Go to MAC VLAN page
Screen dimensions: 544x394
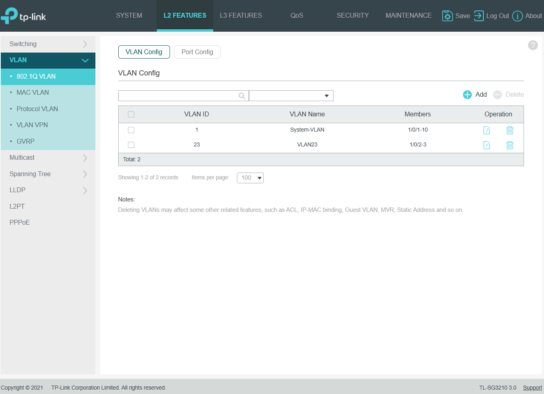pos(32,93)
